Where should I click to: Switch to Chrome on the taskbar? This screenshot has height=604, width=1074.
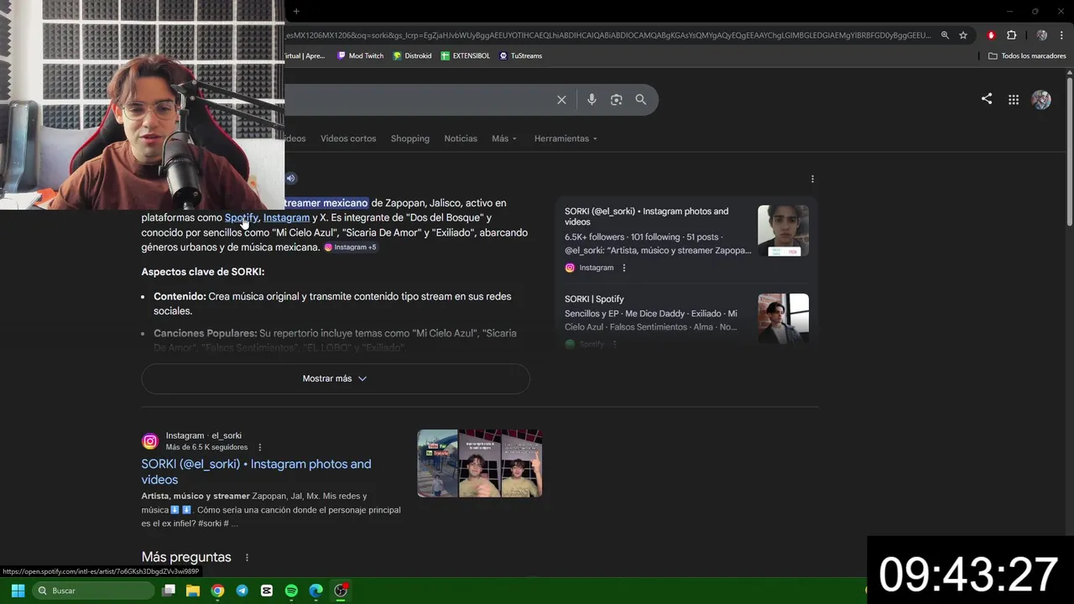point(217,591)
